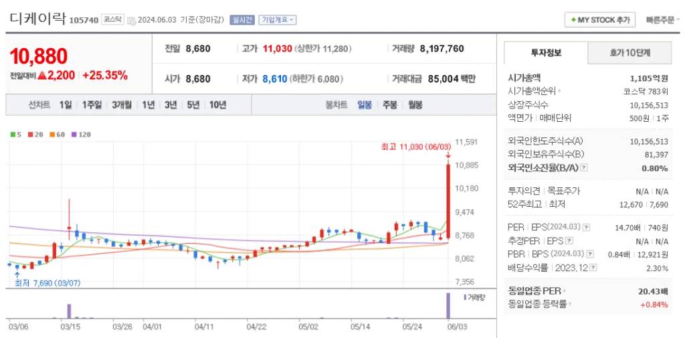
Task: Click the foreign ownership value 0.80%
Action: click(x=656, y=169)
